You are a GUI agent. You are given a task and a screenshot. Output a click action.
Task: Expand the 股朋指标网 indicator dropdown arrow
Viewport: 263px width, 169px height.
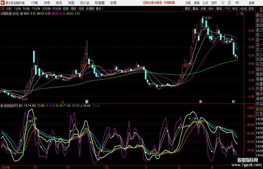point(2,106)
